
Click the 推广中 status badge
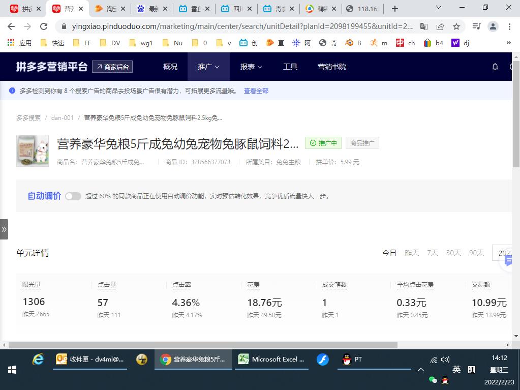tap(323, 143)
